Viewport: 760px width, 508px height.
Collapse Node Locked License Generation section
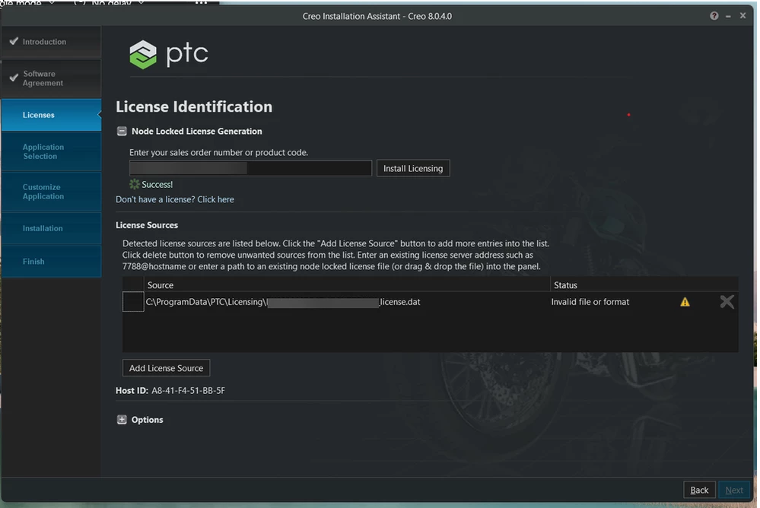point(122,132)
